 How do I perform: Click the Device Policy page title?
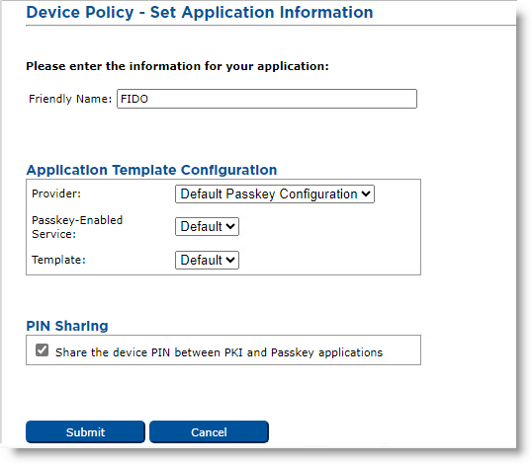(200, 12)
